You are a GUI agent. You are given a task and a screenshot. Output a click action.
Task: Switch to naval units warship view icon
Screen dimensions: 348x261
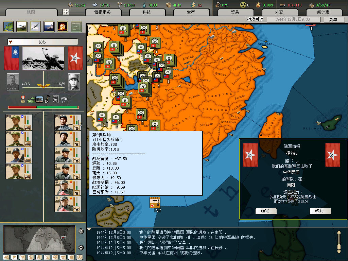coord(49,27)
